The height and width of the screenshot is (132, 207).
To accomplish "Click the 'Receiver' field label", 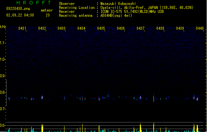I will click(x=67, y=12).
